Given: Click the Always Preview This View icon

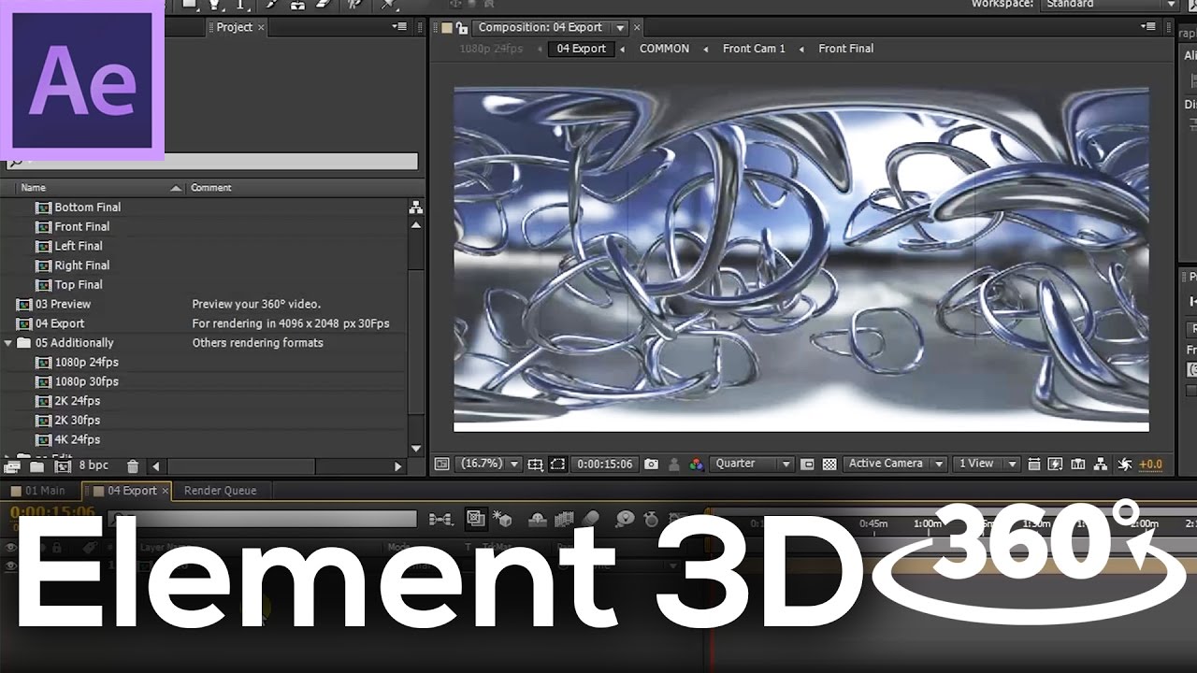Looking at the screenshot, I should pos(442,464).
